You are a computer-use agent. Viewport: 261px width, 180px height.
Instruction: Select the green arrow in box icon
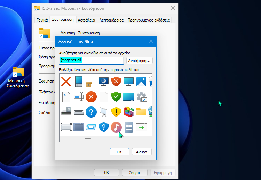point(141,127)
